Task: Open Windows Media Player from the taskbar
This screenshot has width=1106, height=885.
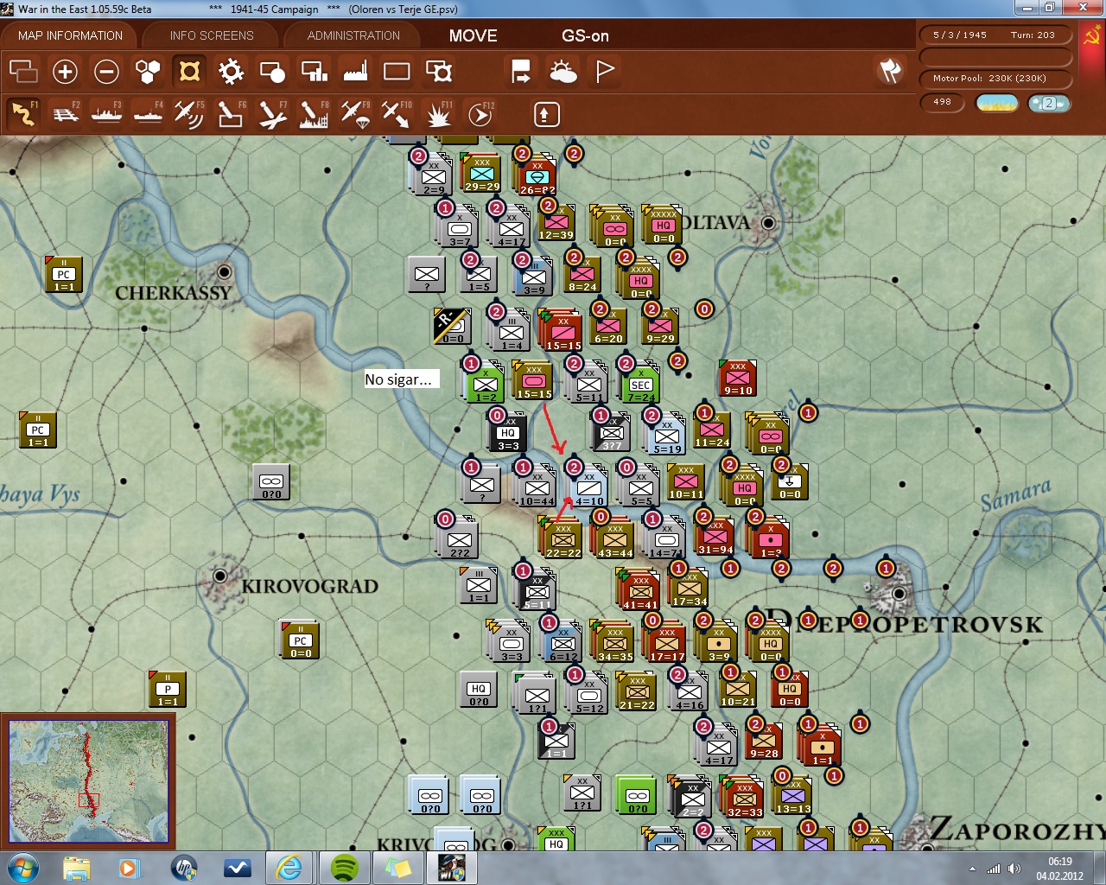Action: click(130, 868)
